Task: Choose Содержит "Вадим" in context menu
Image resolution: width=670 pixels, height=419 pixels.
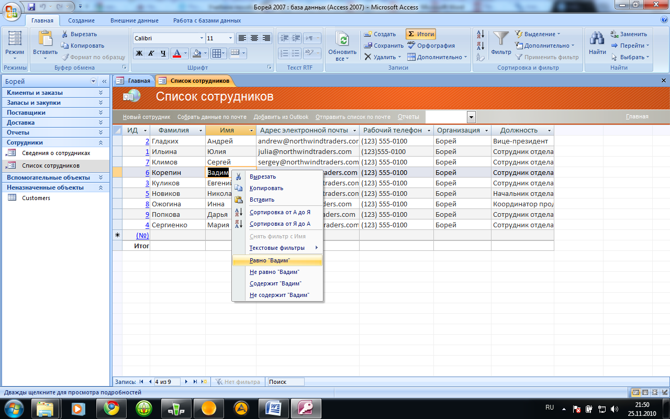Action: pyautogui.click(x=277, y=283)
